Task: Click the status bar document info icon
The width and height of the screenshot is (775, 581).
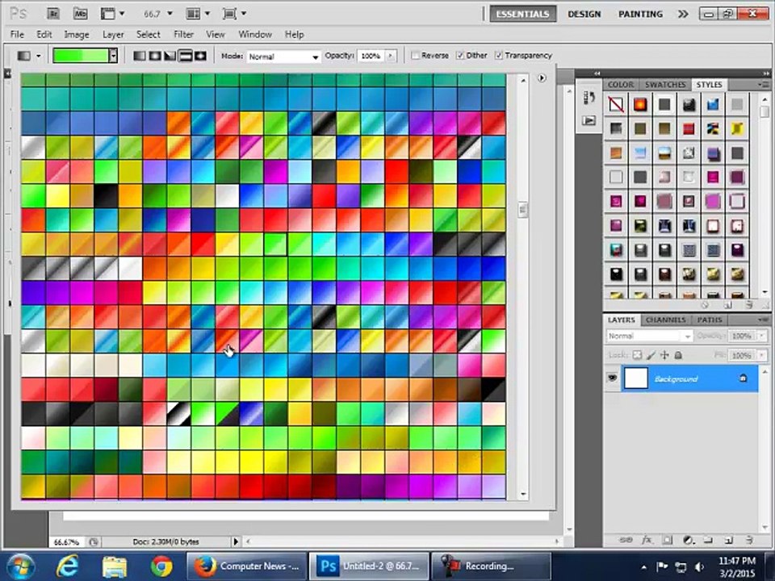Action: click(x=94, y=542)
